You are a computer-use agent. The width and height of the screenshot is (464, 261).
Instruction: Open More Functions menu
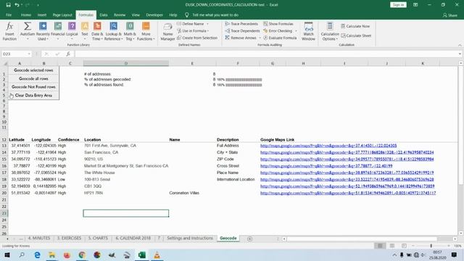[146, 31]
